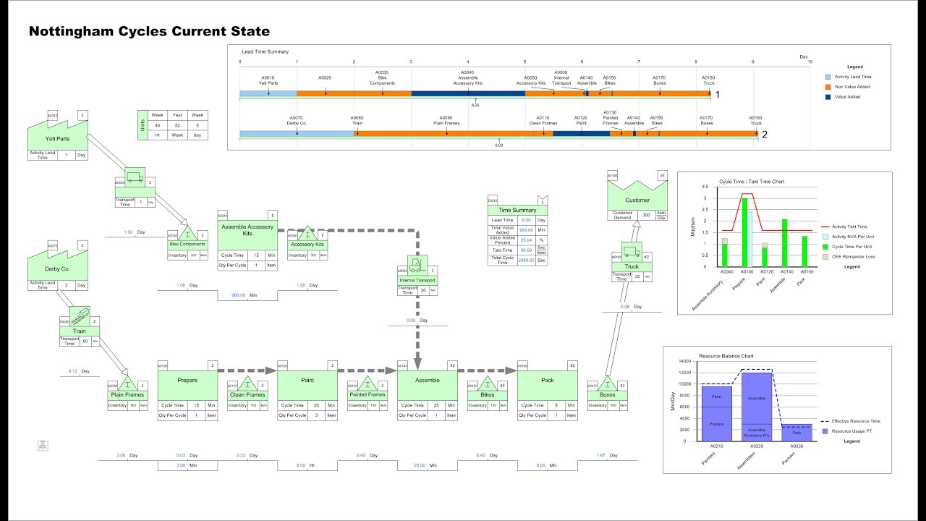Select the Derby Co. factory icon
Screen dimensions: 926x521
(x=58, y=267)
